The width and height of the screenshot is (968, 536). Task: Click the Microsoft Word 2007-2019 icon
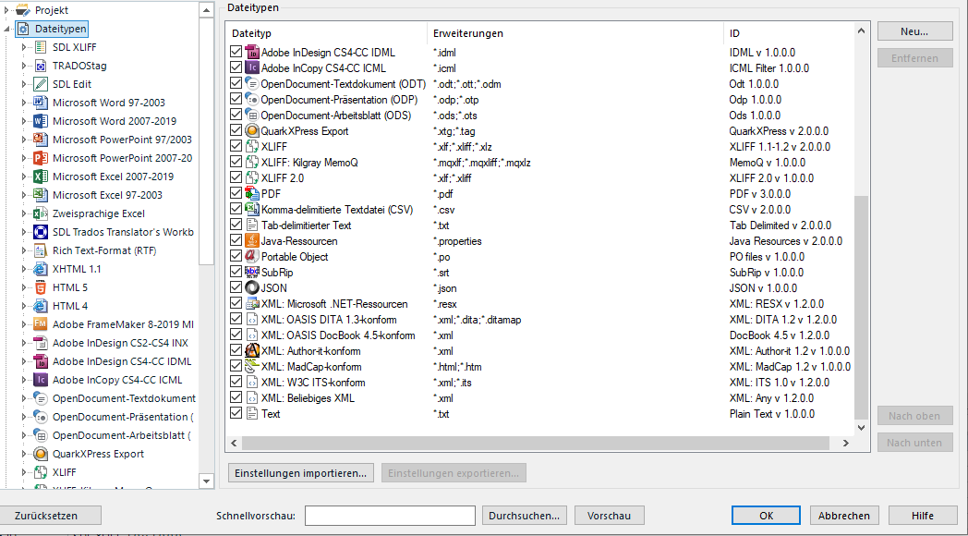(x=41, y=121)
